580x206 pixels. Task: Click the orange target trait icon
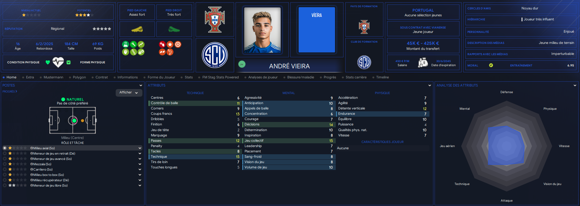click(x=178, y=44)
